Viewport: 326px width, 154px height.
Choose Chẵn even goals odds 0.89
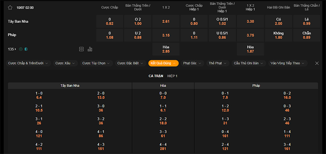tap(307, 35)
